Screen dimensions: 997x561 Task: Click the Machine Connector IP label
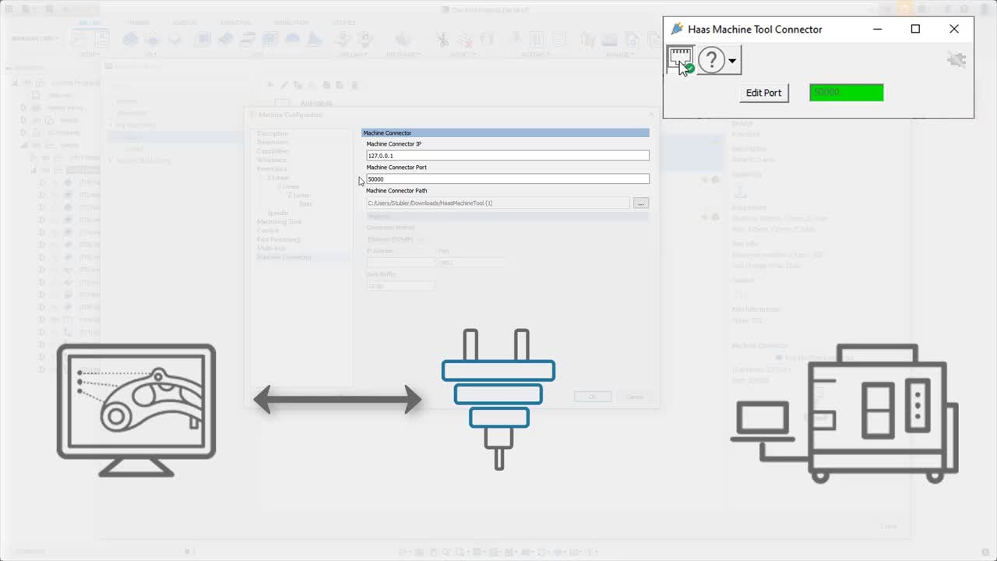pyautogui.click(x=394, y=144)
